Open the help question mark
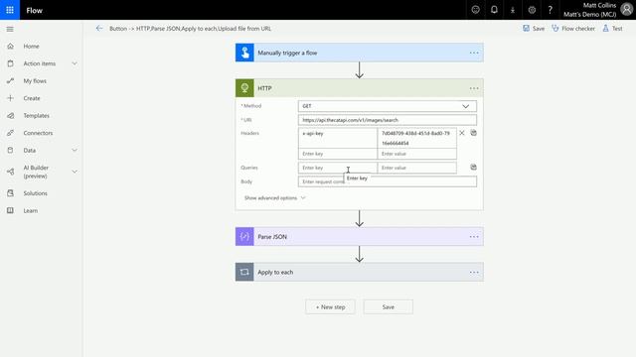636x357 pixels. pos(550,10)
